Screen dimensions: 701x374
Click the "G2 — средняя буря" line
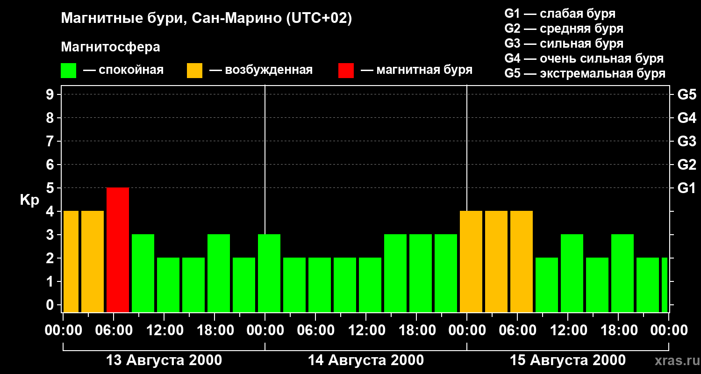tap(564, 29)
